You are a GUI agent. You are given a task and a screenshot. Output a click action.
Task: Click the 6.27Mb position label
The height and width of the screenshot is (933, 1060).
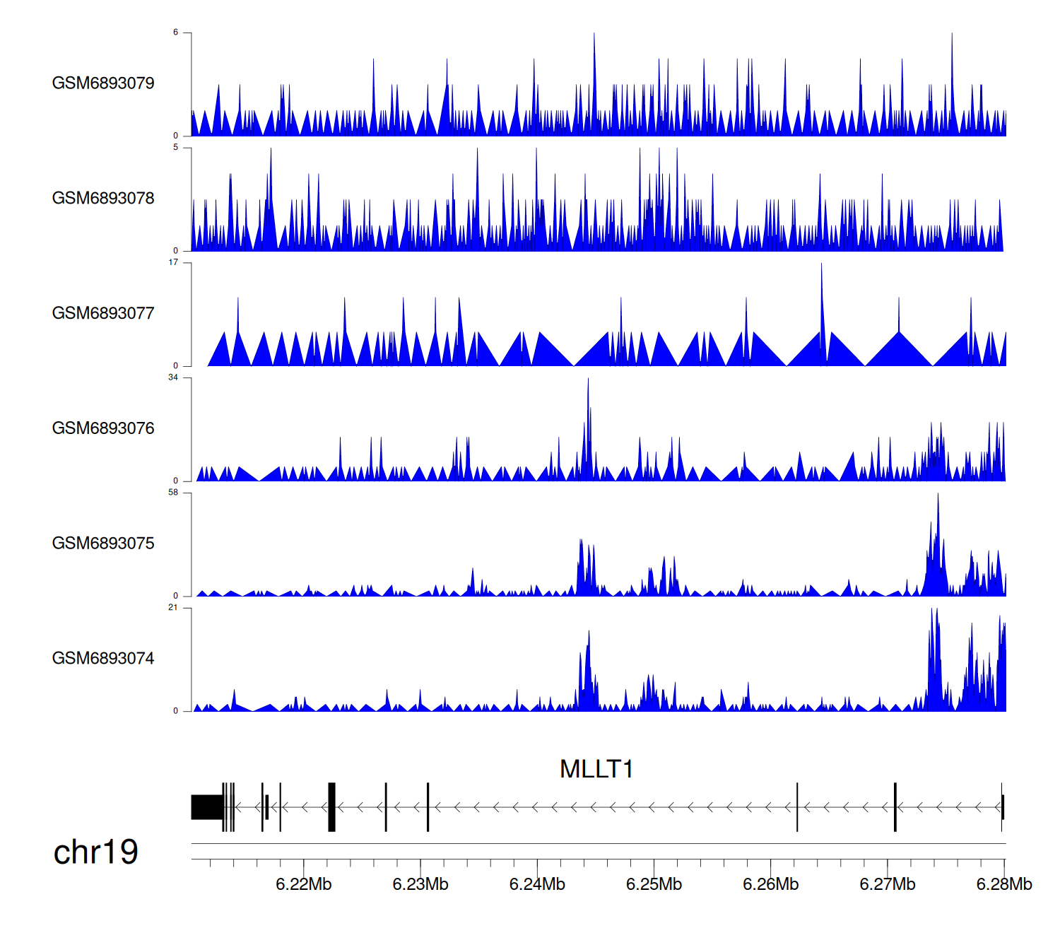[x=887, y=884]
